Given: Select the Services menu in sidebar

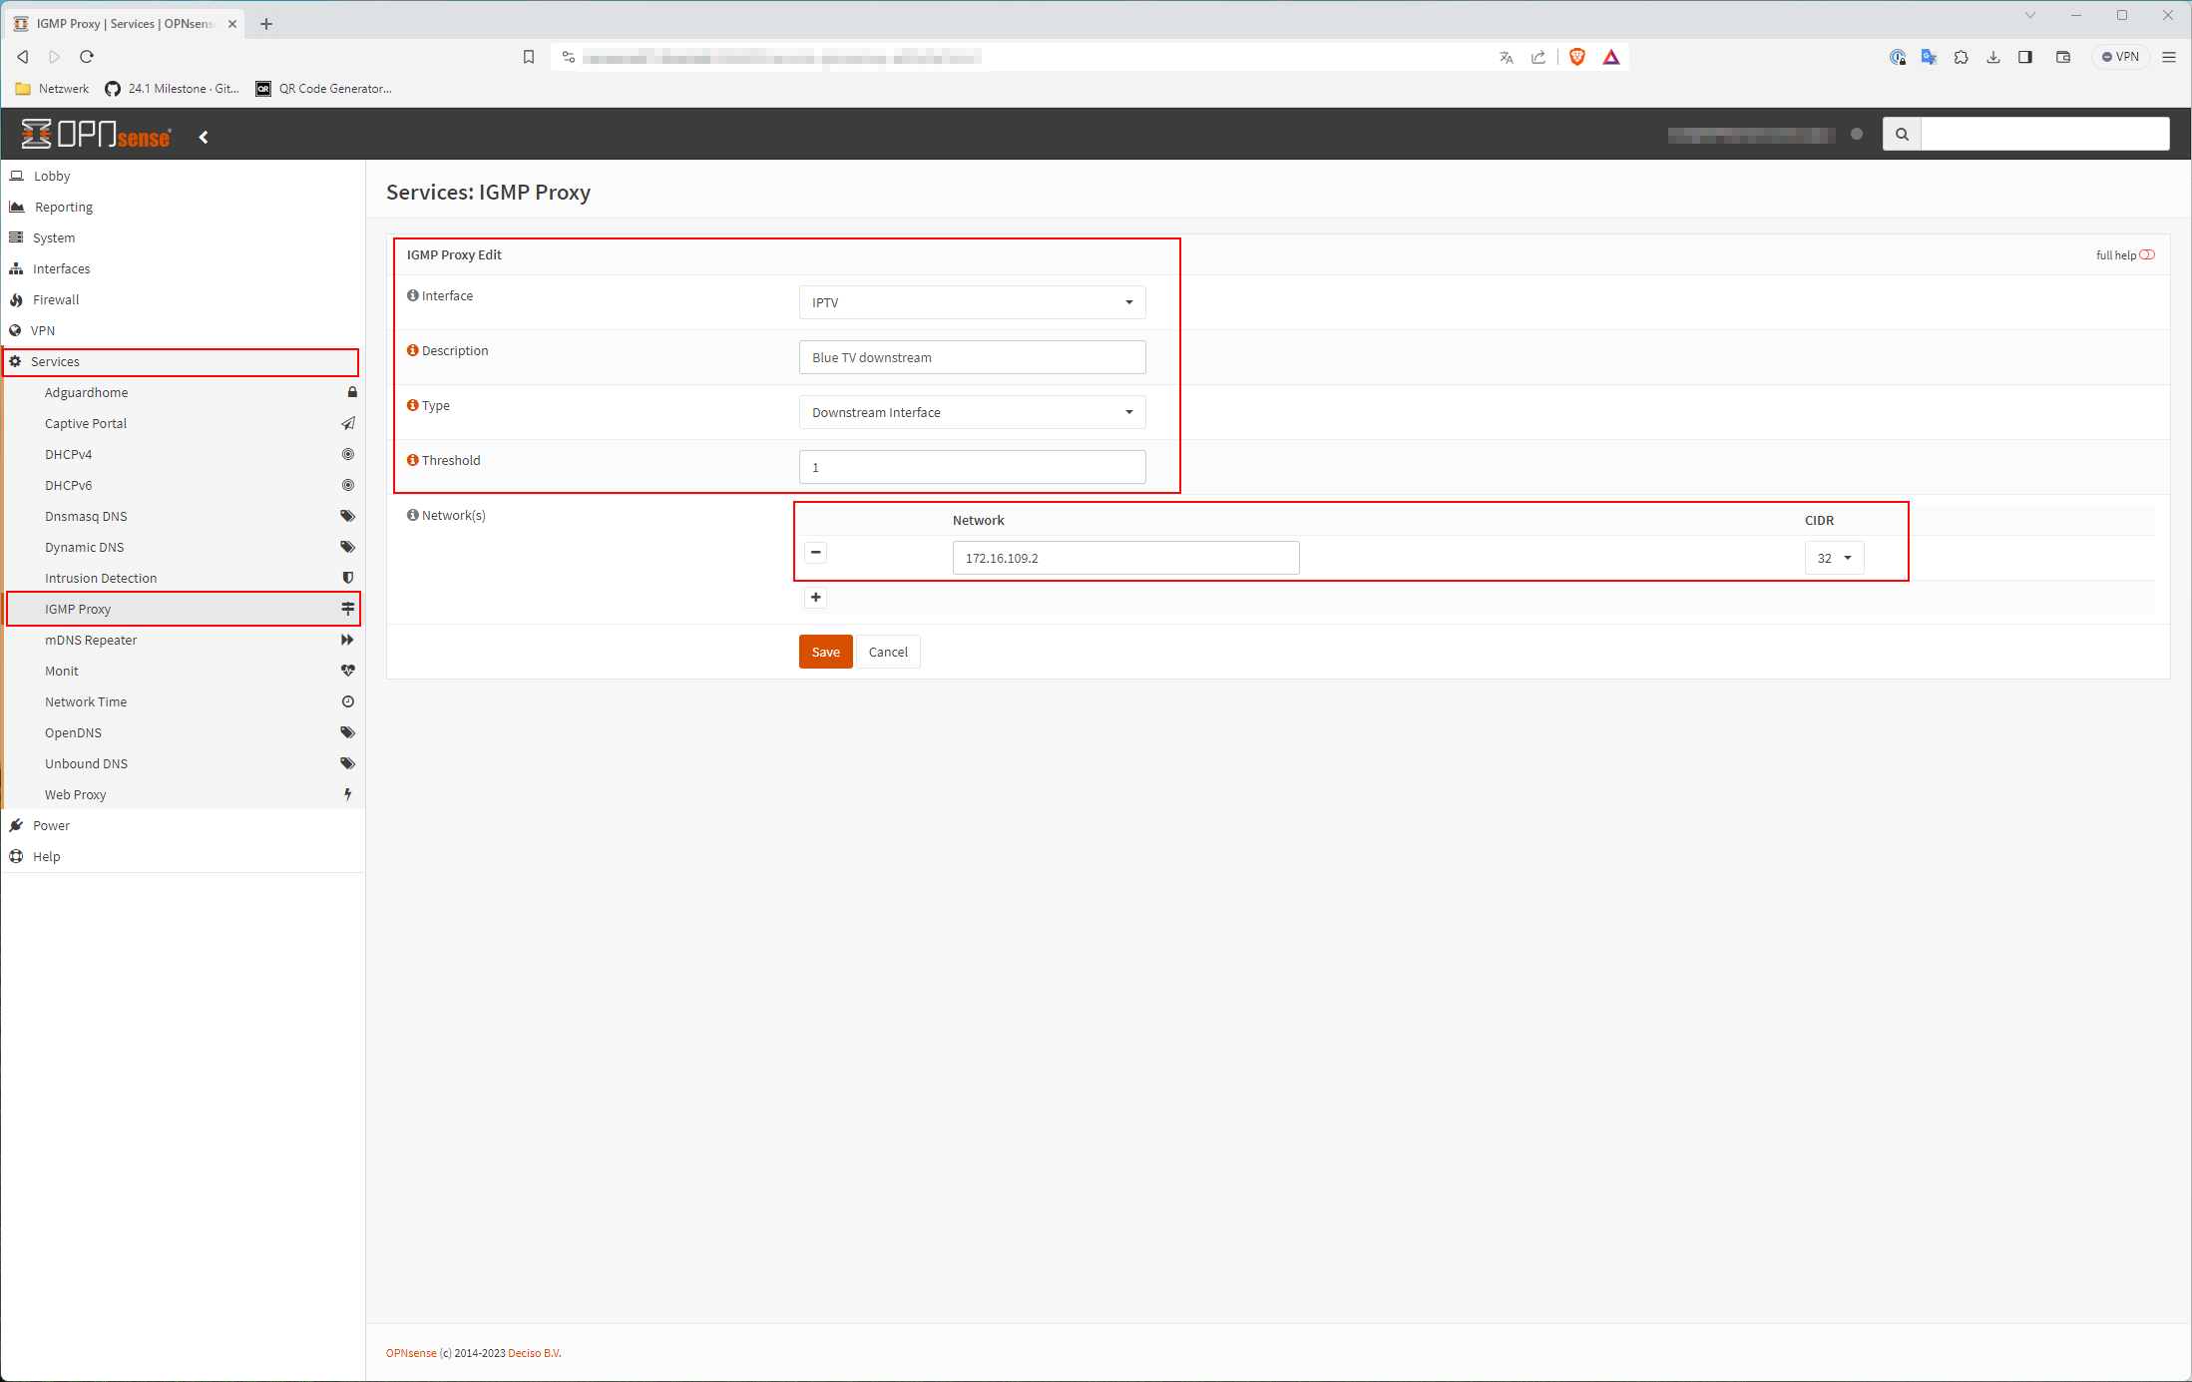Looking at the screenshot, I should [x=182, y=360].
